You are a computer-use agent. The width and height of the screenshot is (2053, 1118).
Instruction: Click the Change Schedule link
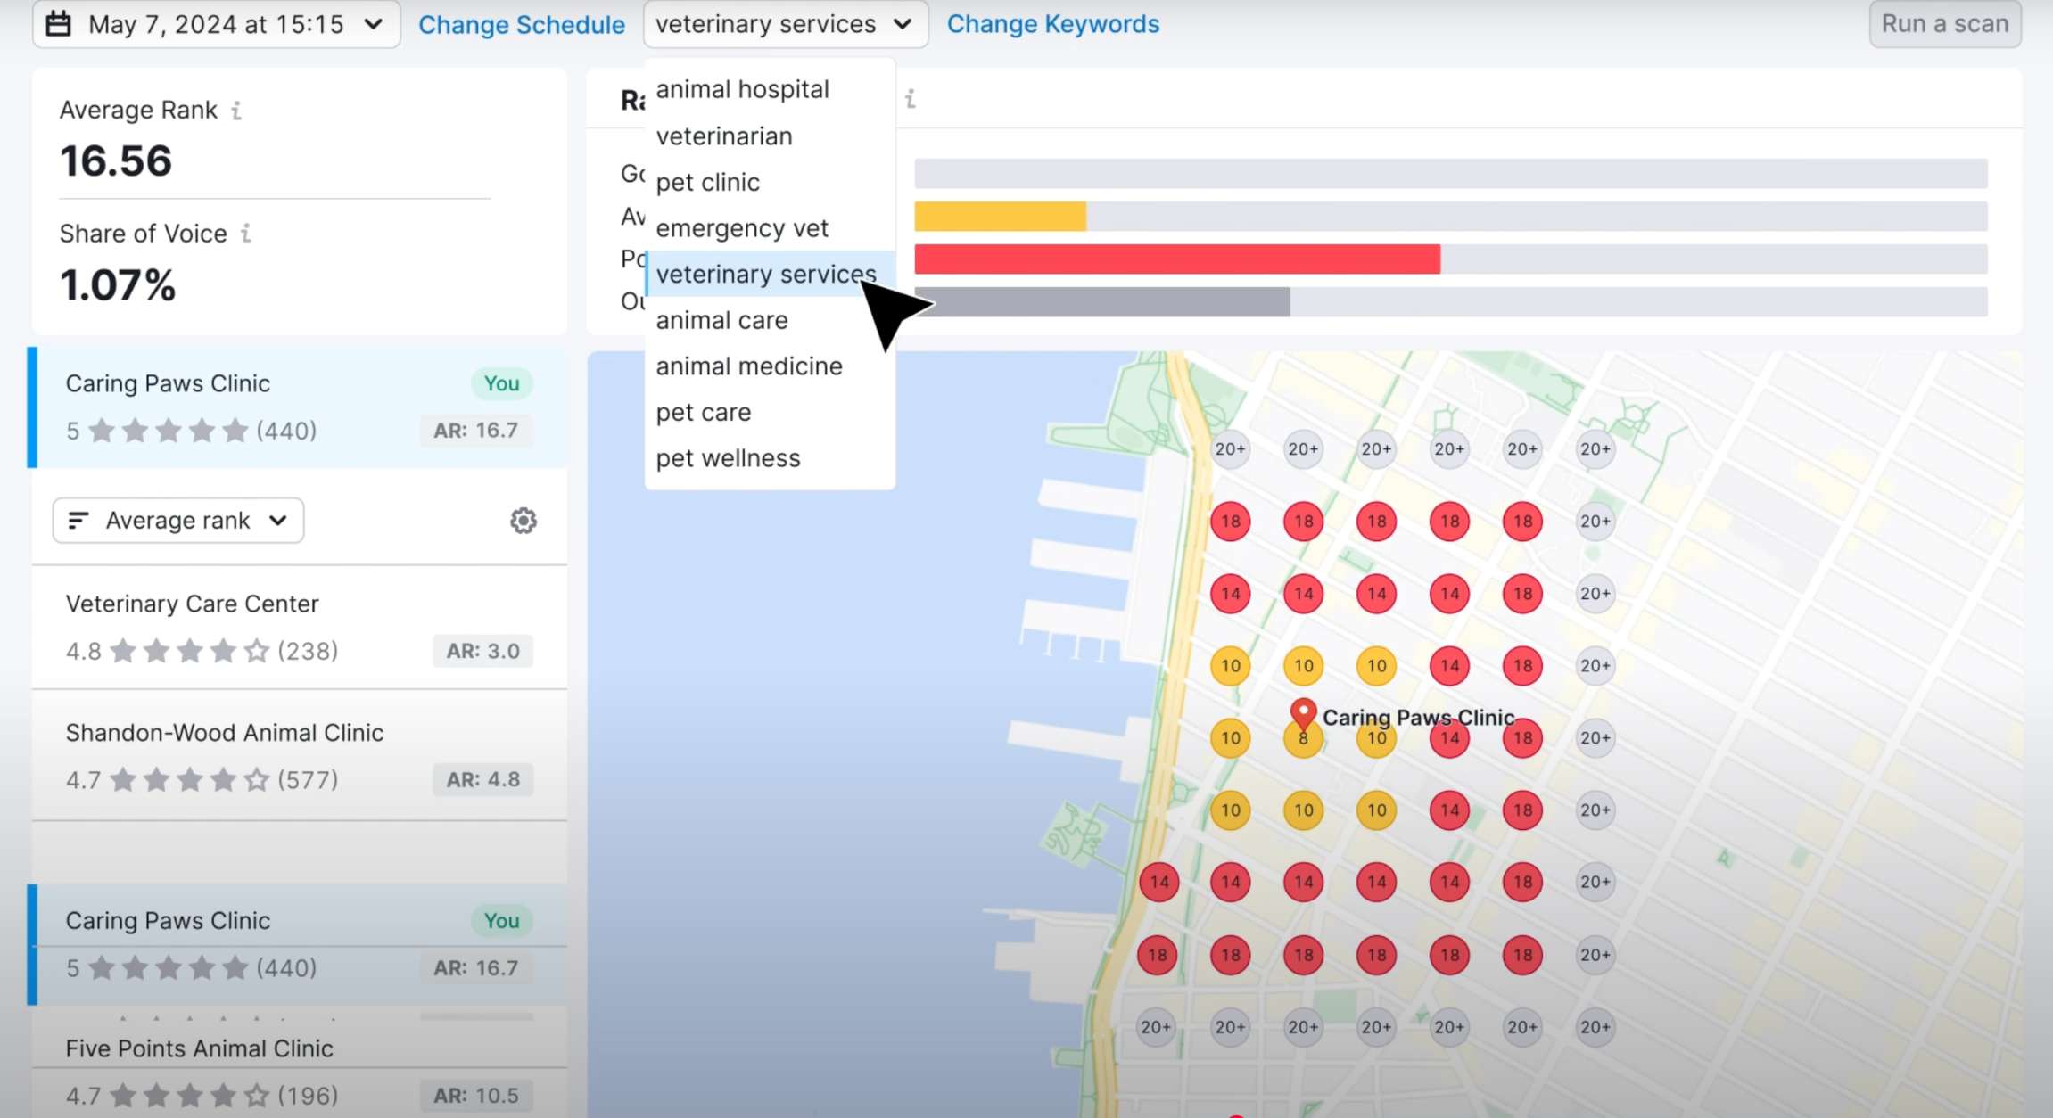click(522, 24)
